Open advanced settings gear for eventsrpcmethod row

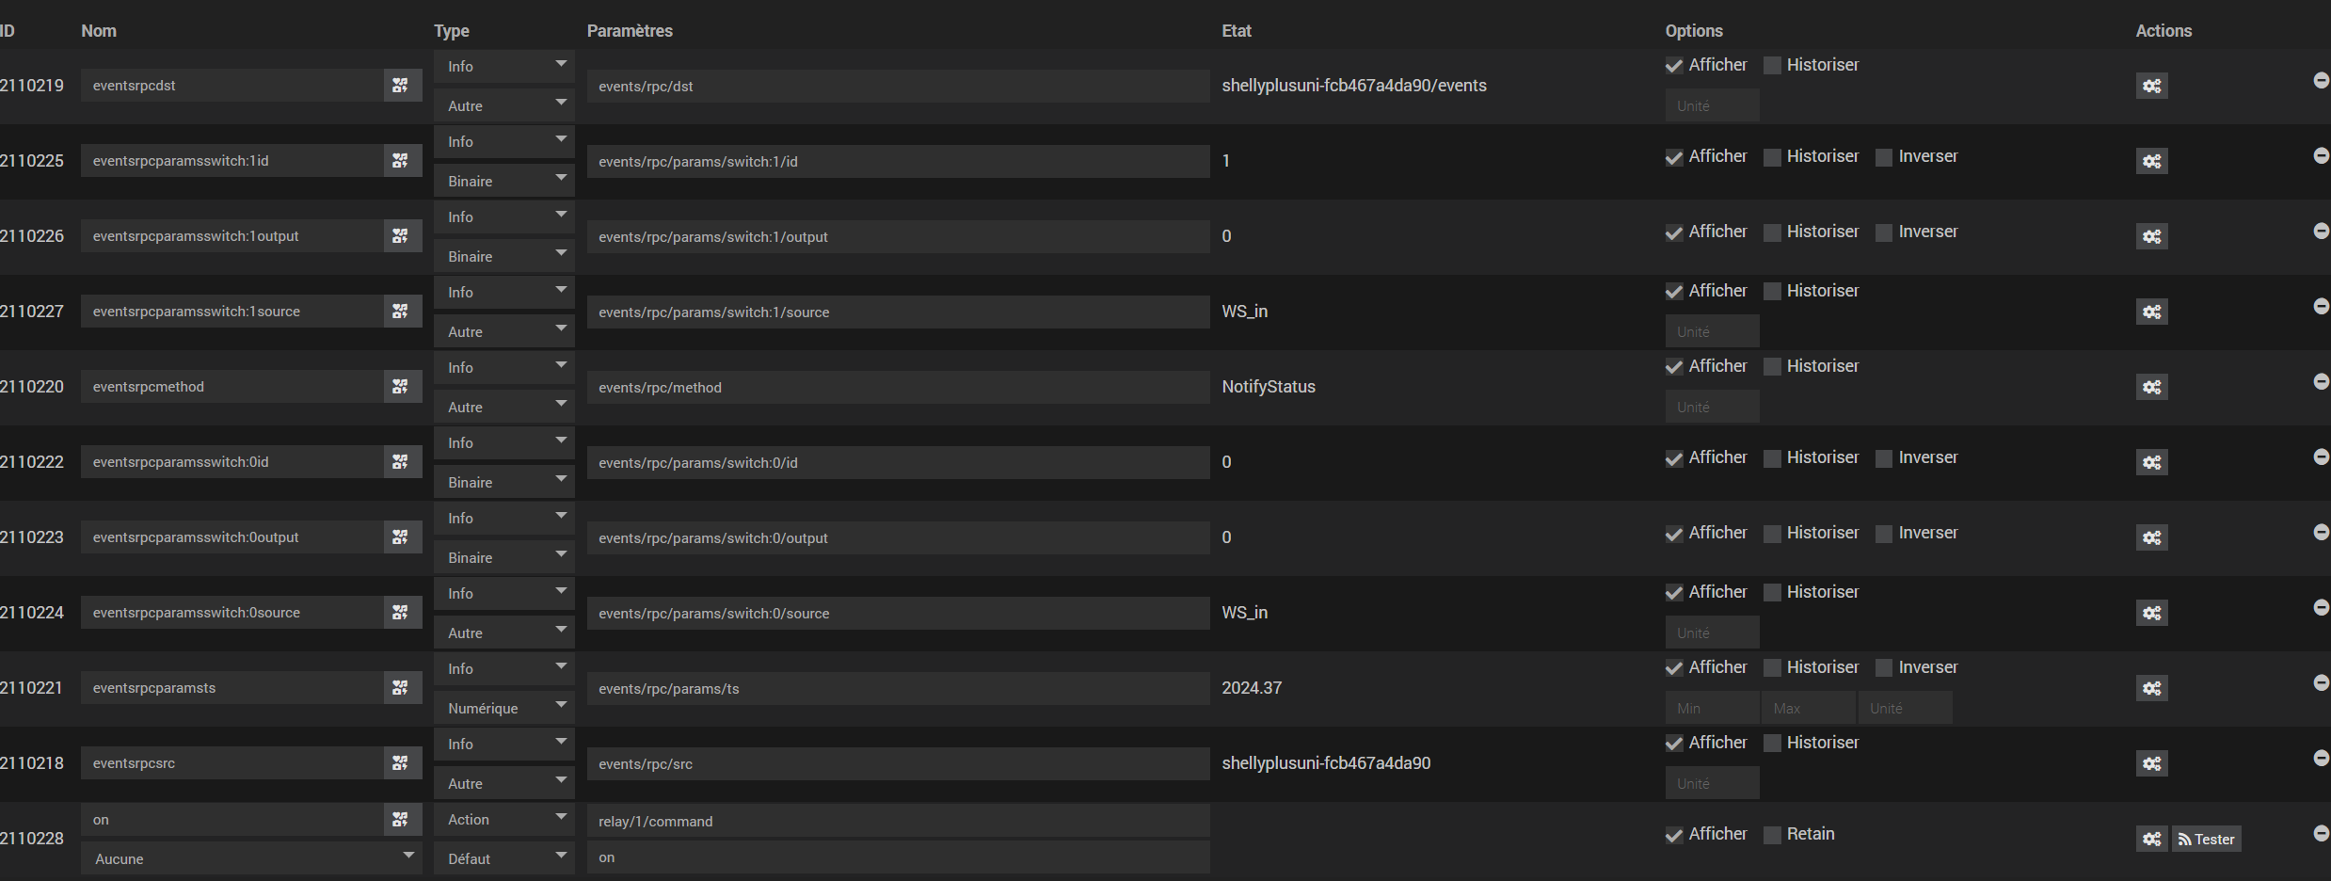click(2151, 387)
